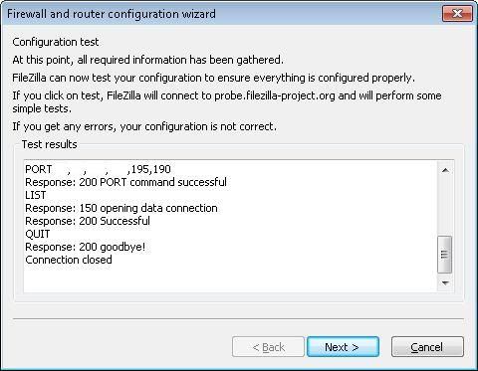Click the scroll up arrow in test results
478x371 pixels.
coord(445,170)
